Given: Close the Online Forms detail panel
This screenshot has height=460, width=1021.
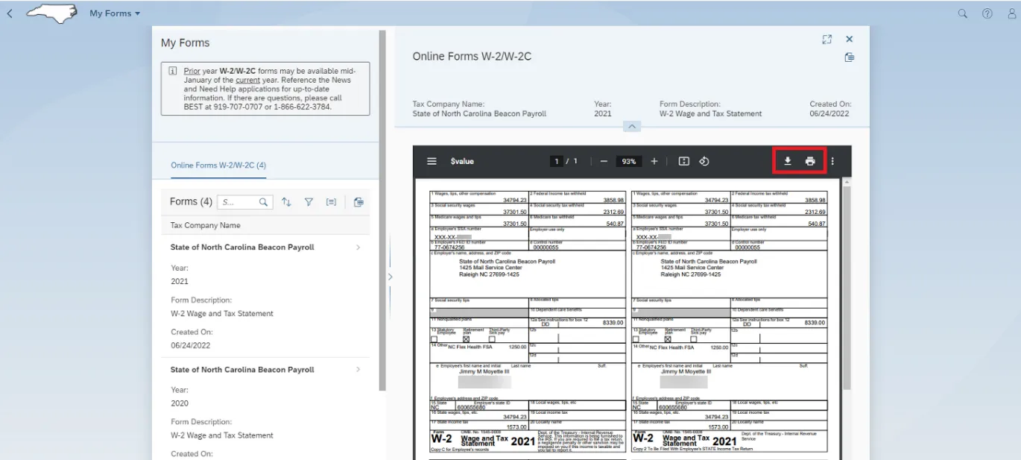Looking at the screenshot, I should 849,40.
